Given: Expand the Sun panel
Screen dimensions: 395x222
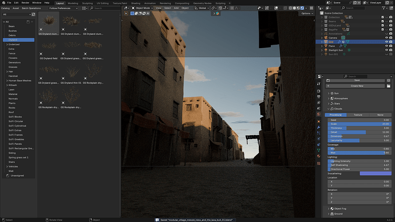Looking at the screenshot, I should pyautogui.click(x=329, y=93).
